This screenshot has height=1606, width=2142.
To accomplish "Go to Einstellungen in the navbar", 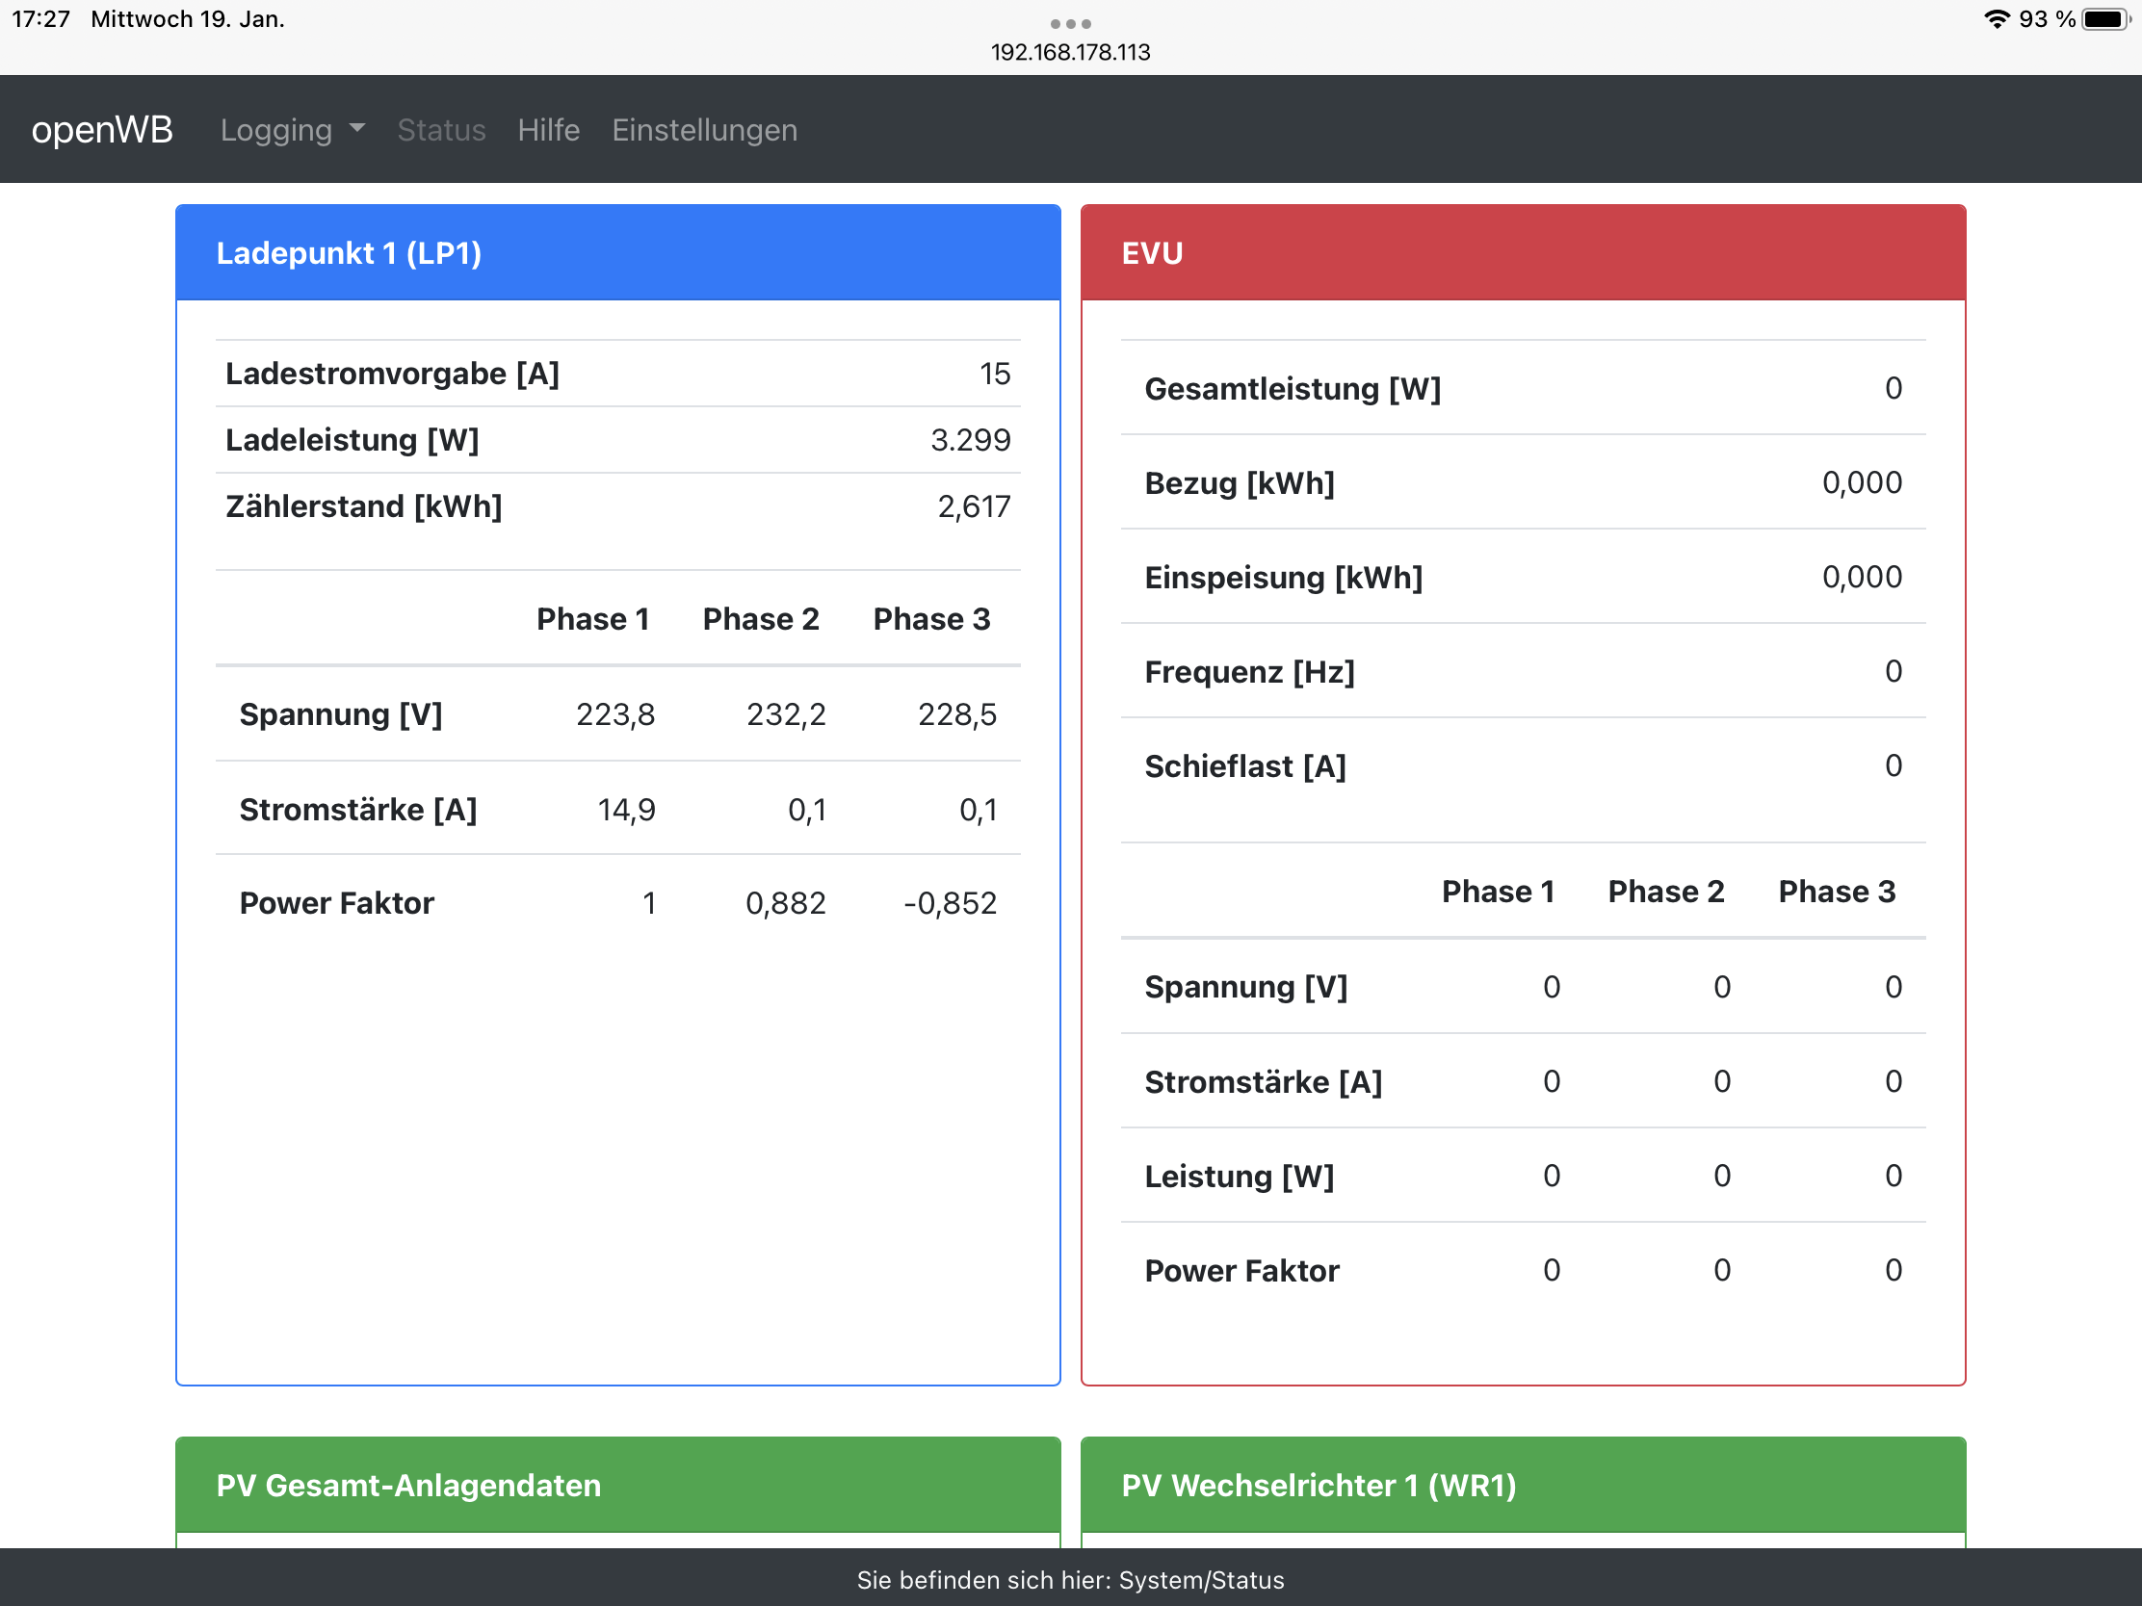I will 704,130.
